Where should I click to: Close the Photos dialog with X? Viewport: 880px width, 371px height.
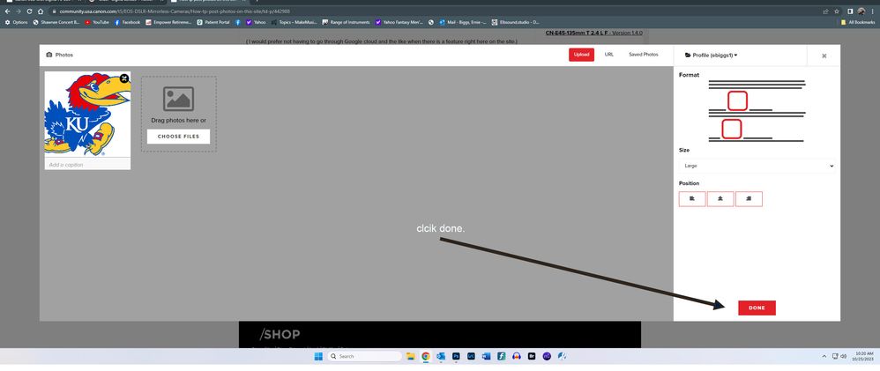pyautogui.click(x=824, y=56)
